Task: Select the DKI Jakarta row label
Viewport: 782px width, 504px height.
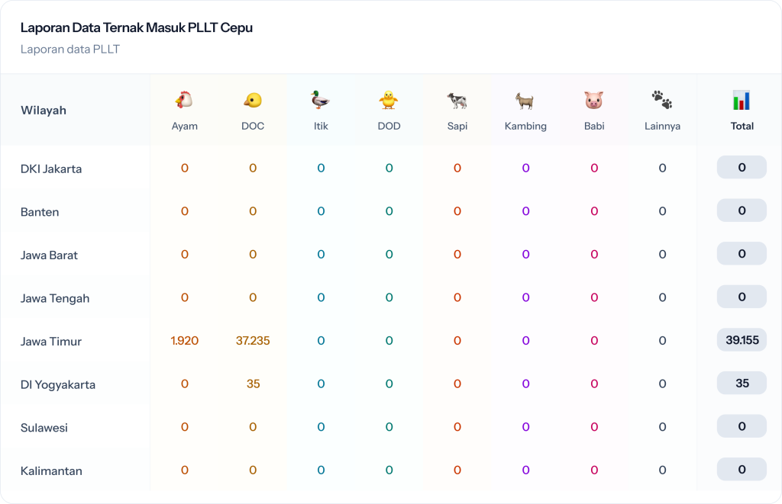Action: 51,169
